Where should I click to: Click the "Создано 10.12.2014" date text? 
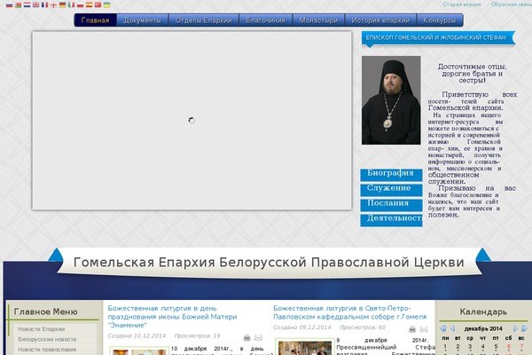(137, 335)
